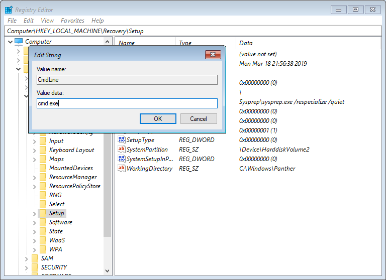386x280 pixels.
Task: Click the ResourceManager folder icon
Action: coord(43,177)
